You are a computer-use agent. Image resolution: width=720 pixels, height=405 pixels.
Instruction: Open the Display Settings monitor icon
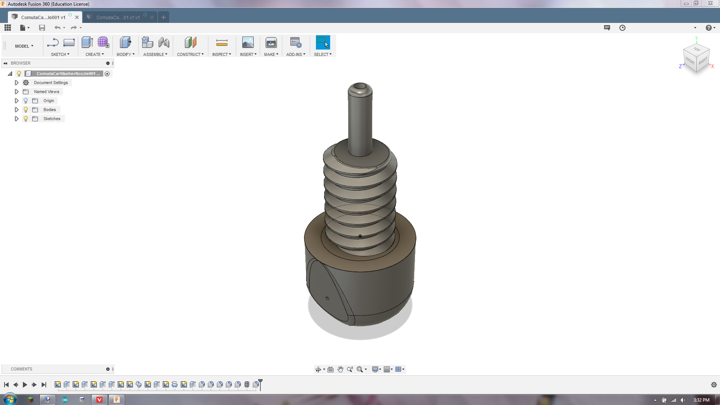pyautogui.click(x=376, y=369)
